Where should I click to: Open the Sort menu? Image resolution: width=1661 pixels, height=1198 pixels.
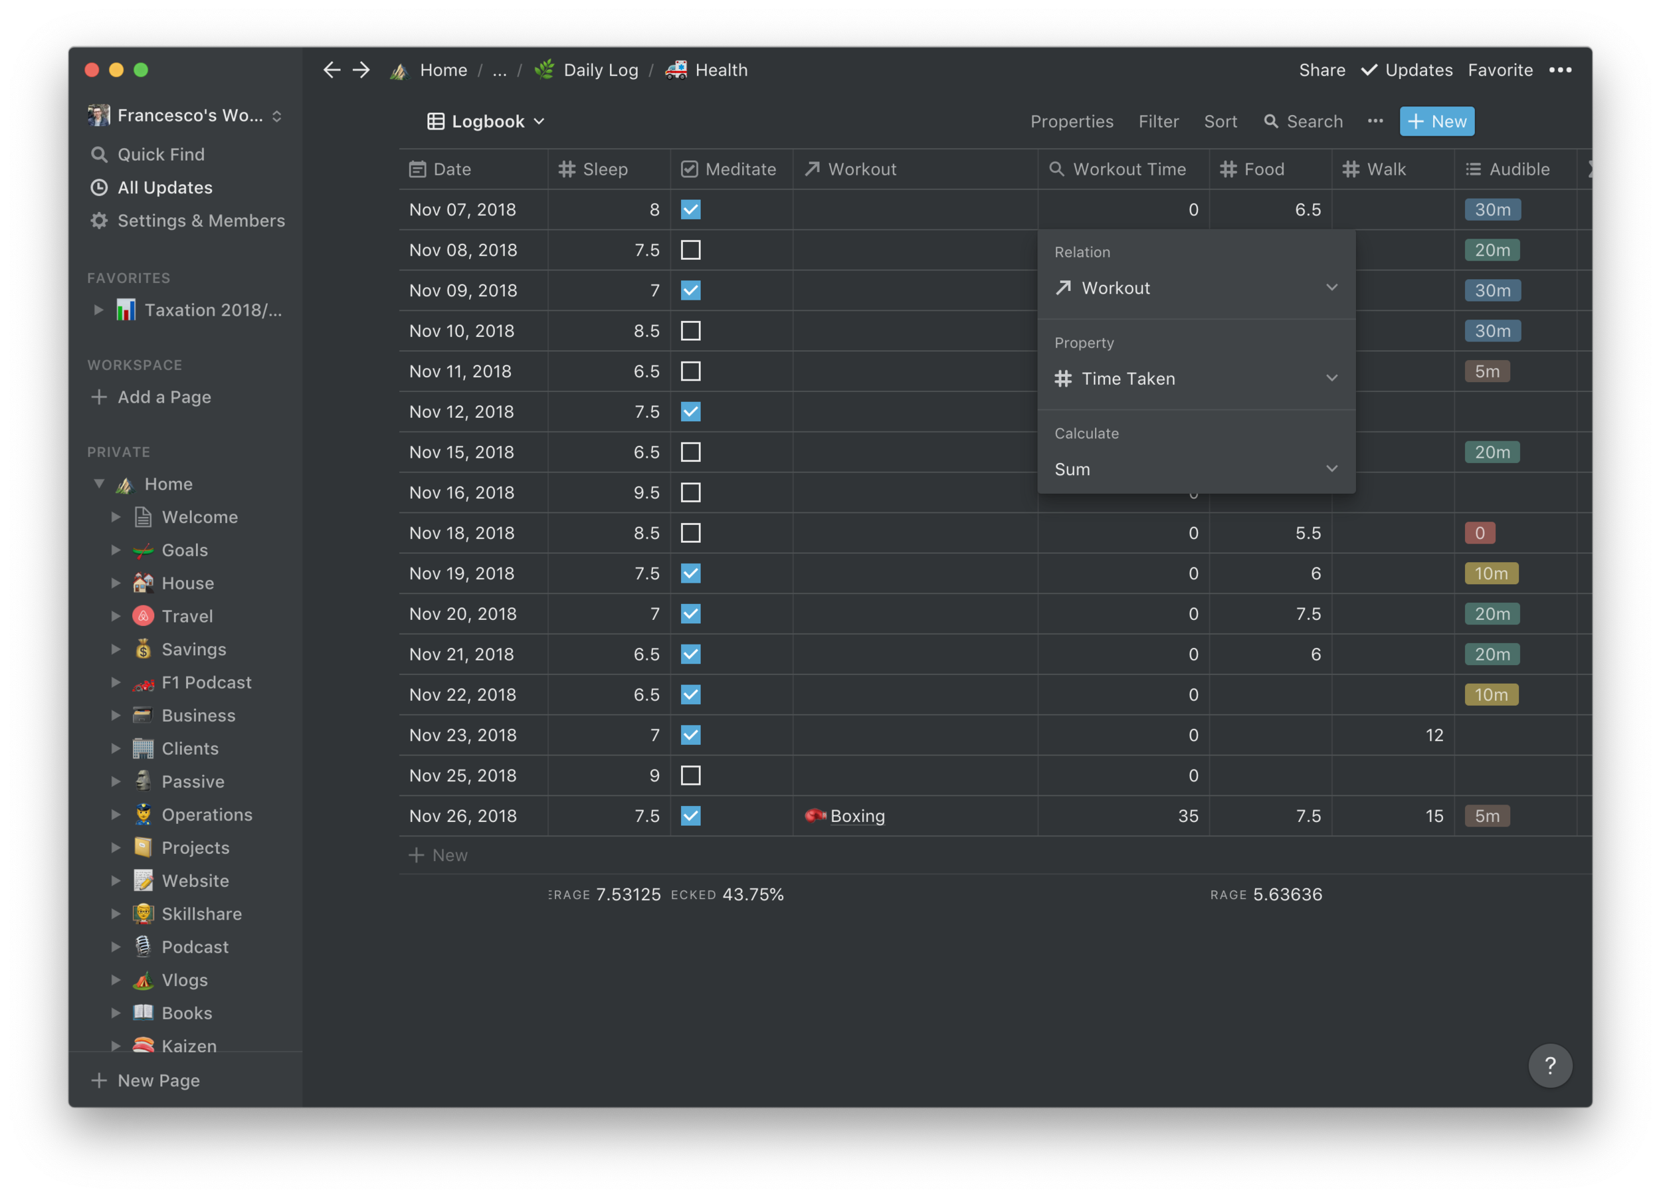click(x=1220, y=122)
